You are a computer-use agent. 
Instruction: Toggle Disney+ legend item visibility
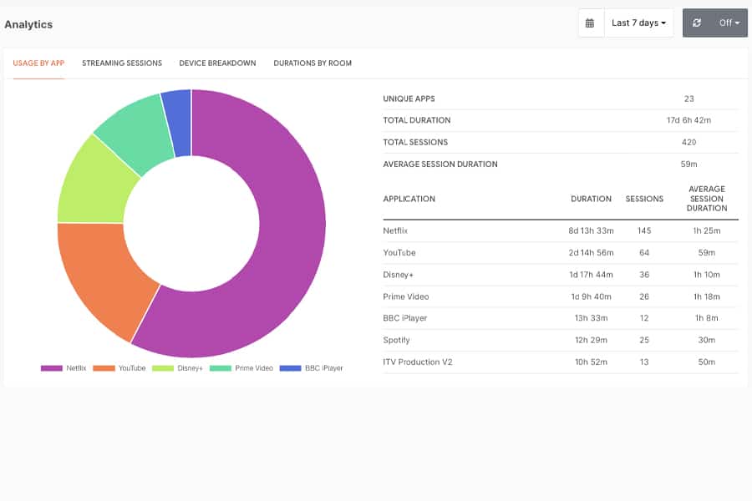(177, 368)
